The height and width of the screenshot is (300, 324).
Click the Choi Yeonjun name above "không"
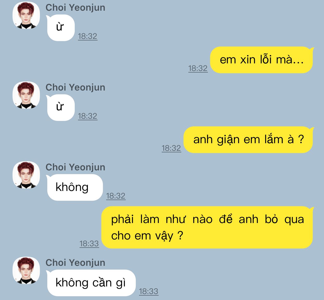pos(75,167)
